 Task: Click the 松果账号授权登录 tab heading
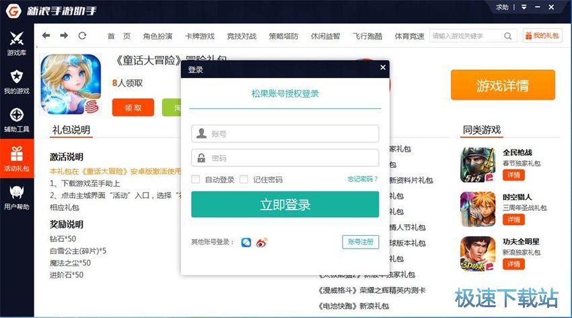tap(285, 94)
